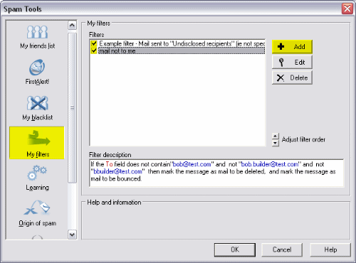Select the My filters label
This screenshot has width=356, height=263.
(38, 154)
